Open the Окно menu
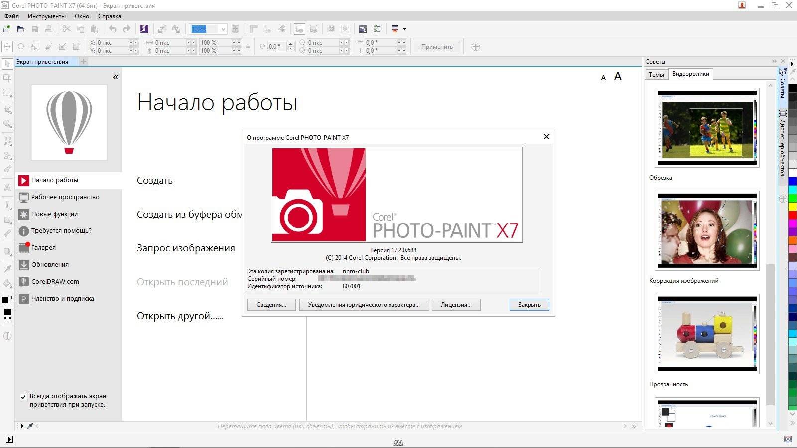The image size is (797, 448). 81,16
